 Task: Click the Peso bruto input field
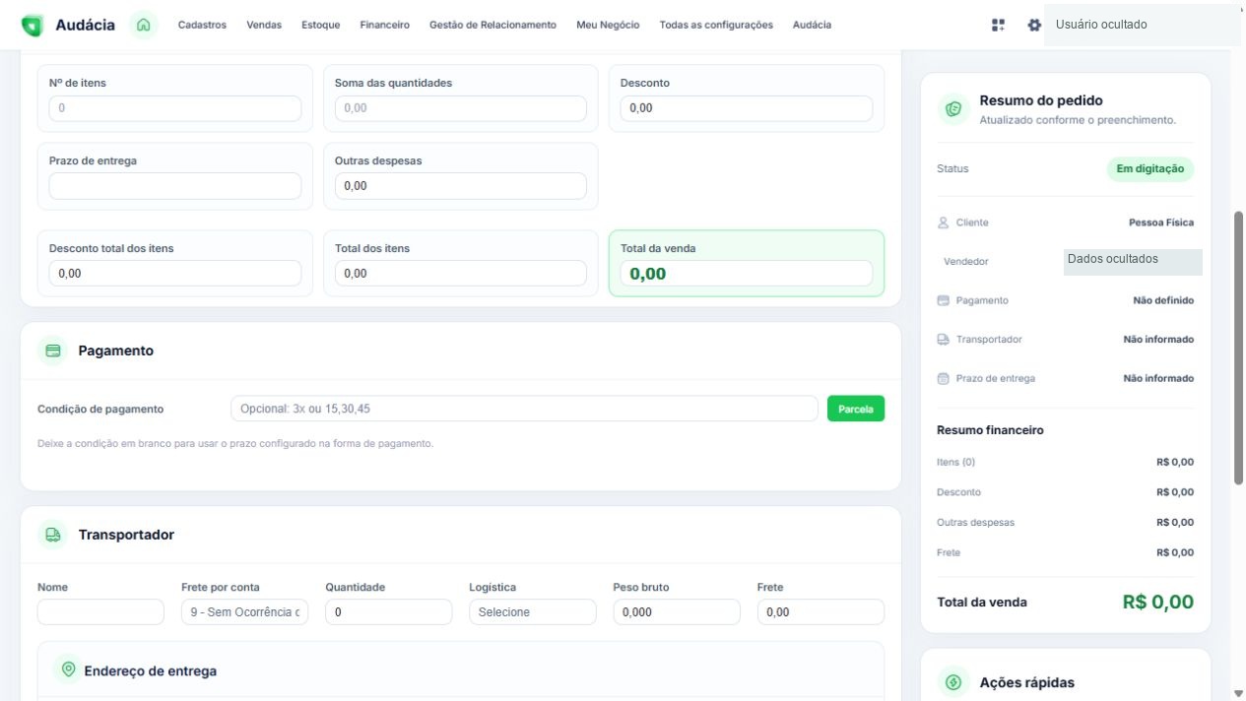point(677,612)
